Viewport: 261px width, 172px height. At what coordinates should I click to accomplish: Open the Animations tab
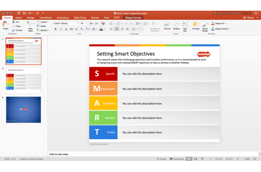[x=63, y=18]
